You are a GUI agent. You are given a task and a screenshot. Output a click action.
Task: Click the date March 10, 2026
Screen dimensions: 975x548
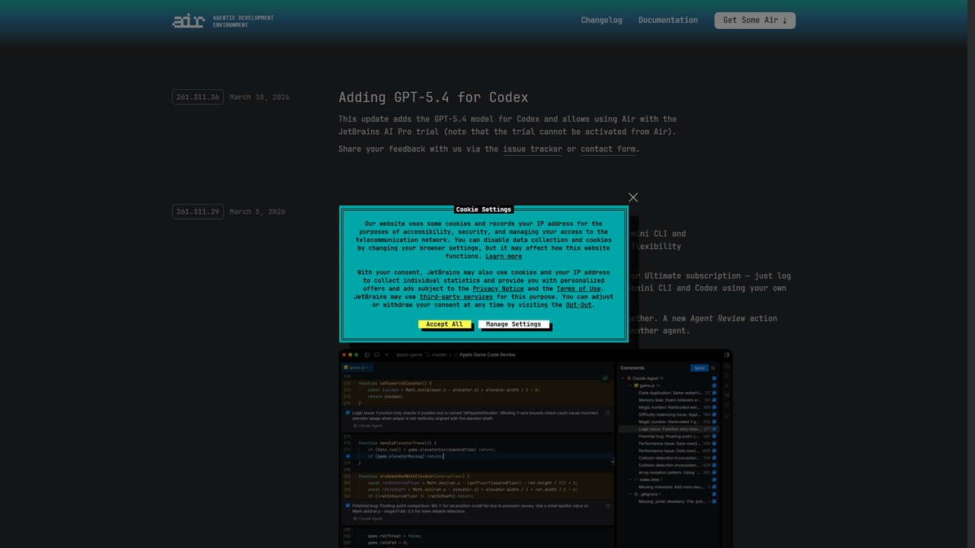click(260, 97)
